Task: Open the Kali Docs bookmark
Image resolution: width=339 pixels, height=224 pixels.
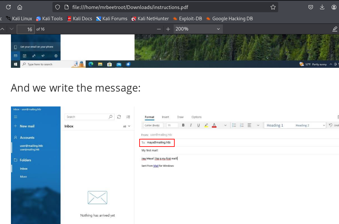Action: click(79, 19)
